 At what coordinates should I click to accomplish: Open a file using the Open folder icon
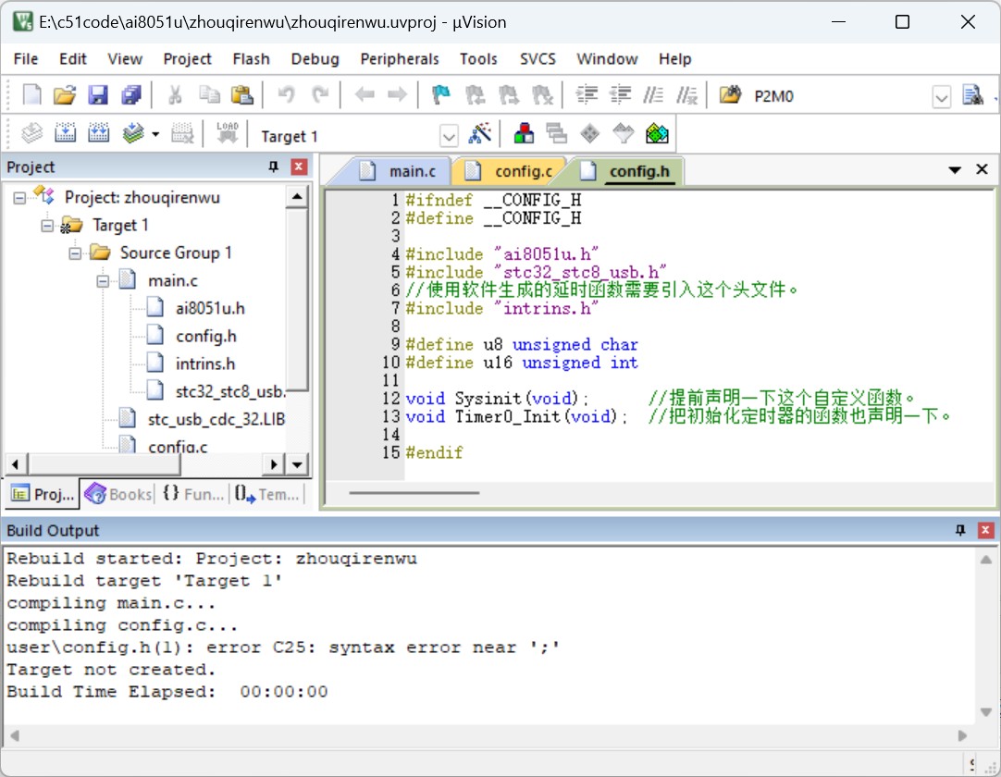pos(65,95)
